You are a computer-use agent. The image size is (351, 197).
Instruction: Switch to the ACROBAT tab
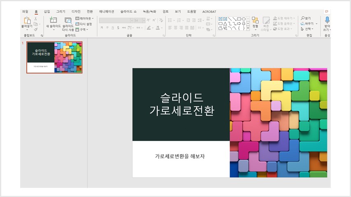click(x=209, y=11)
